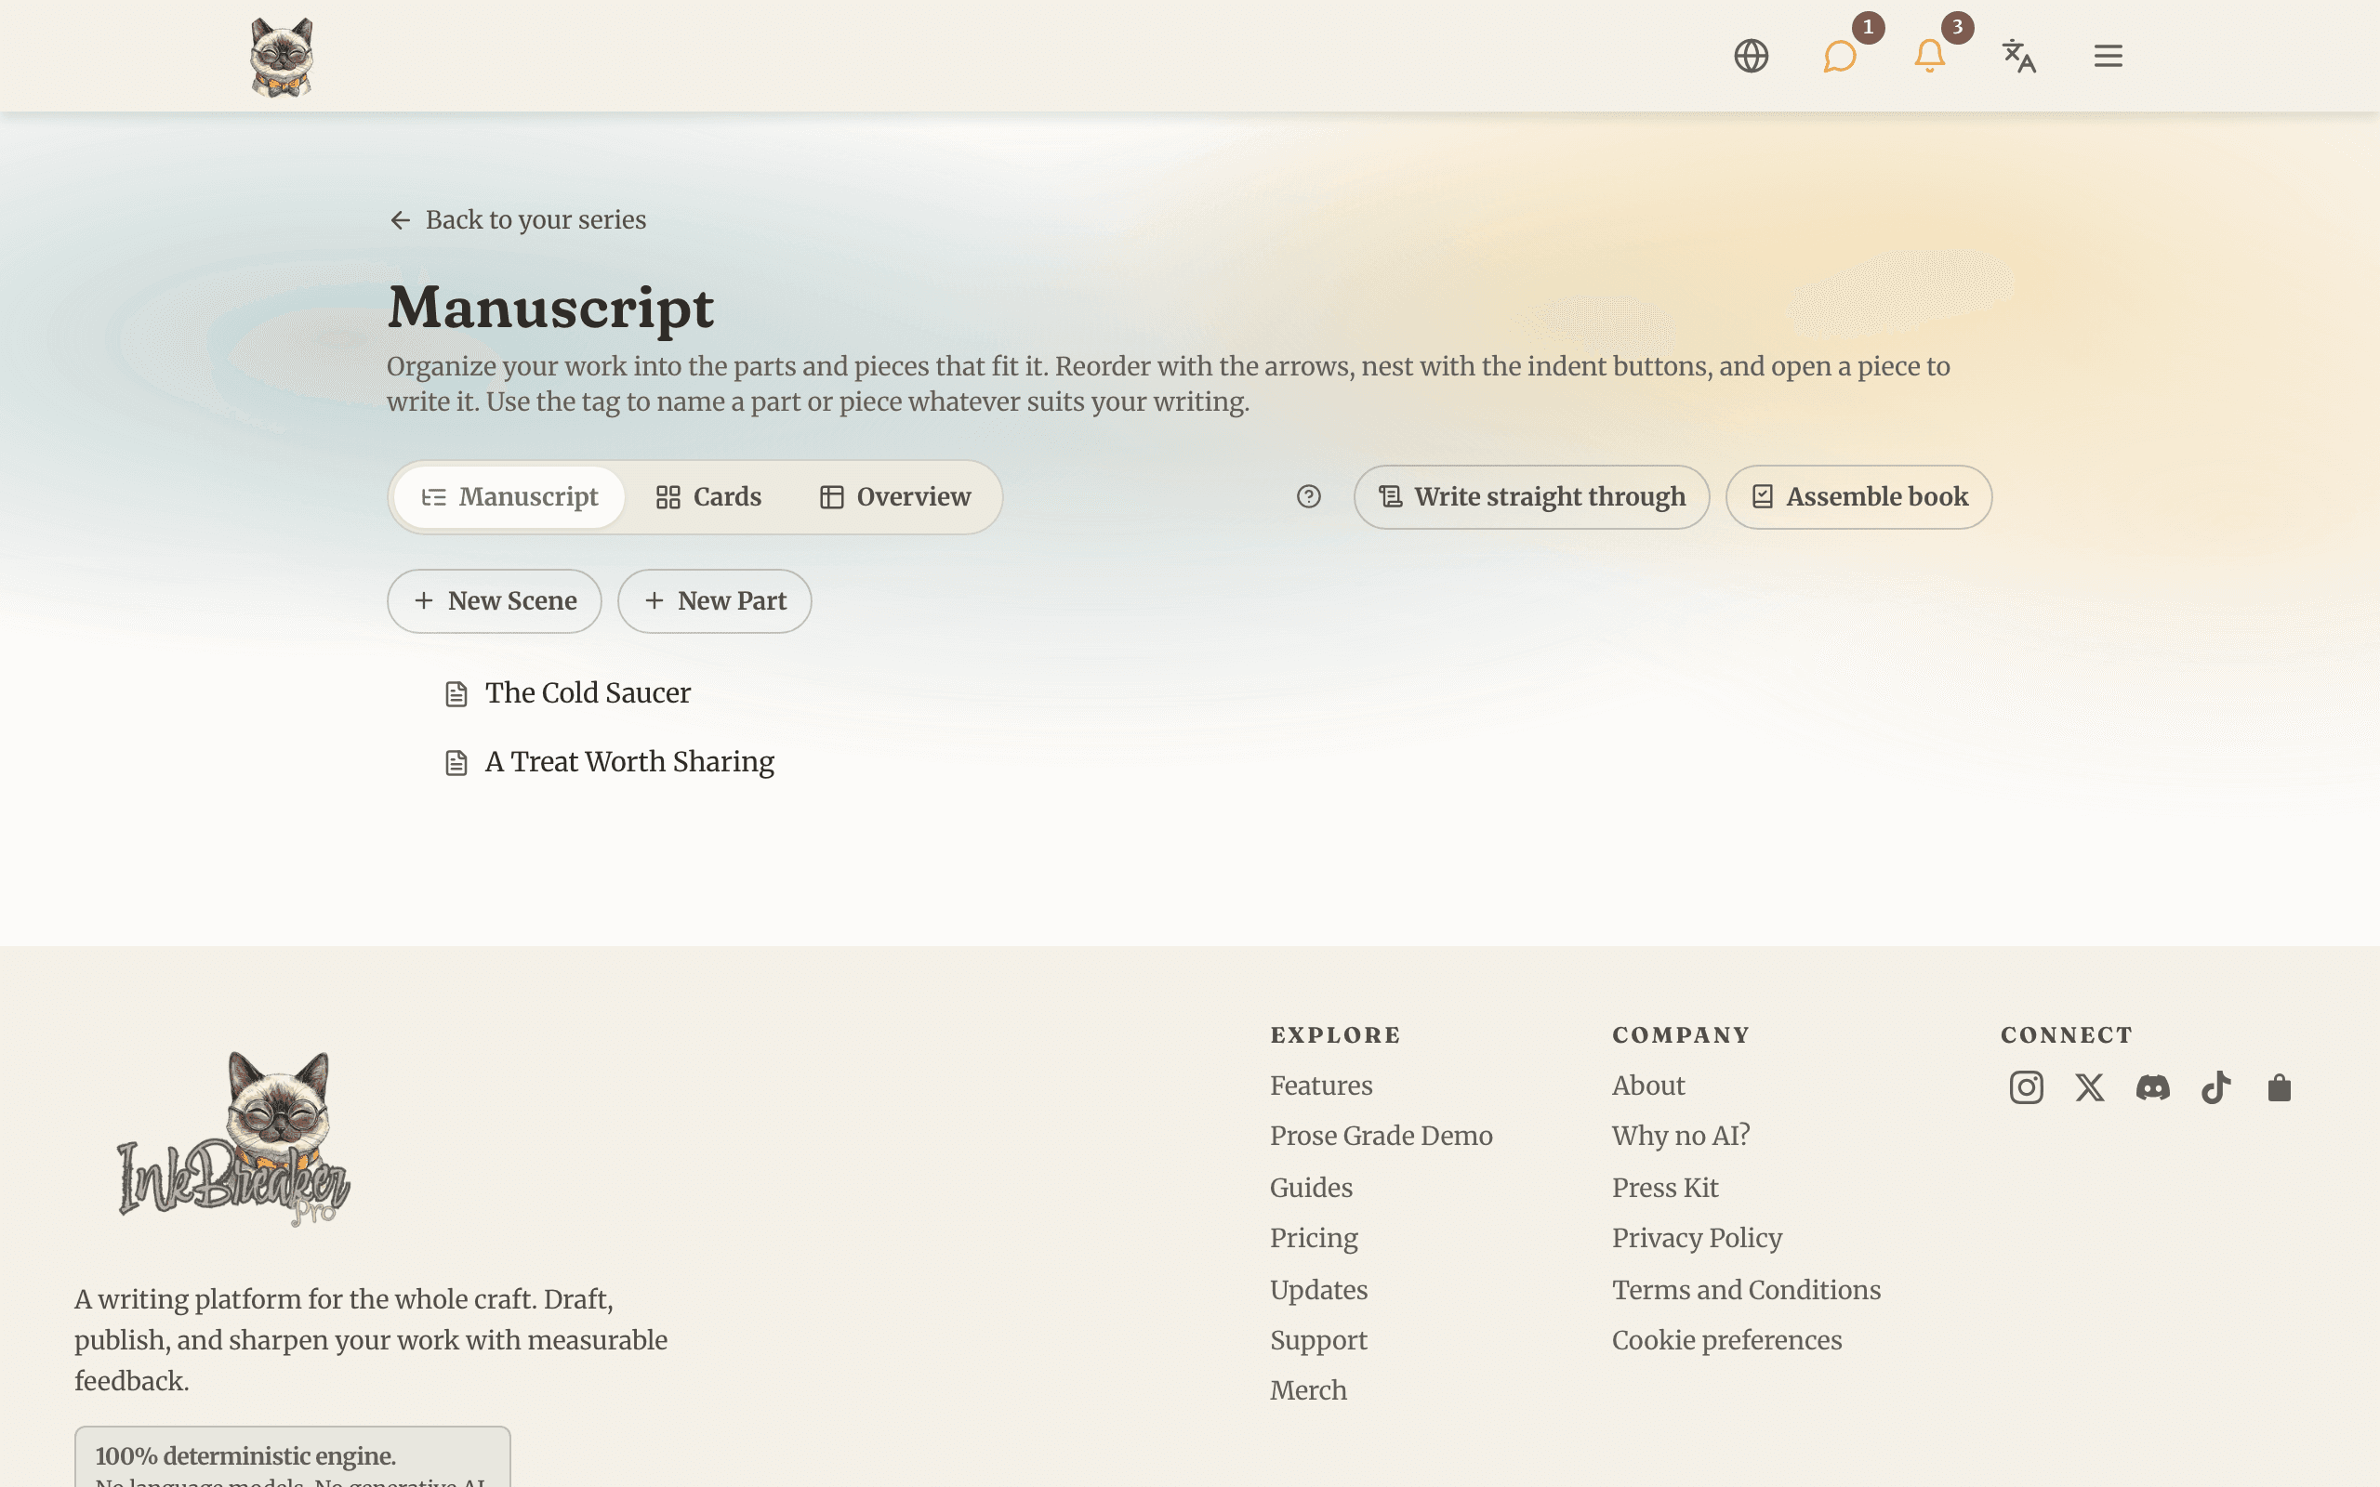The width and height of the screenshot is (2380, 1487).
Task: Click Write straight through button
Action: click(x=1531, y=496)
